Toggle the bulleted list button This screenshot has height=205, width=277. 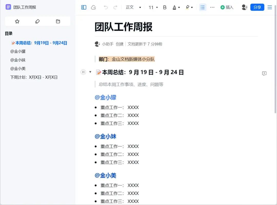[x=203, y=7]
